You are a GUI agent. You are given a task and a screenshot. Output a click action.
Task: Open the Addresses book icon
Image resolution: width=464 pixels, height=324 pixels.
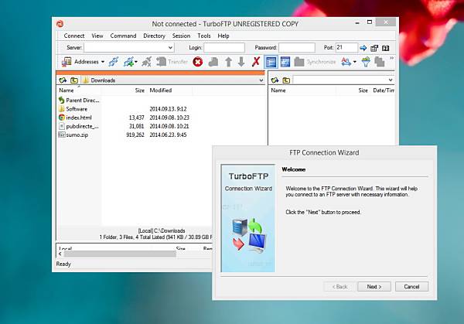tap(67, 62)
